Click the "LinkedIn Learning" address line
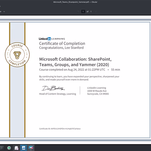Image resolution: width=151 pixels, height=151 pixels. click(97, 88)
